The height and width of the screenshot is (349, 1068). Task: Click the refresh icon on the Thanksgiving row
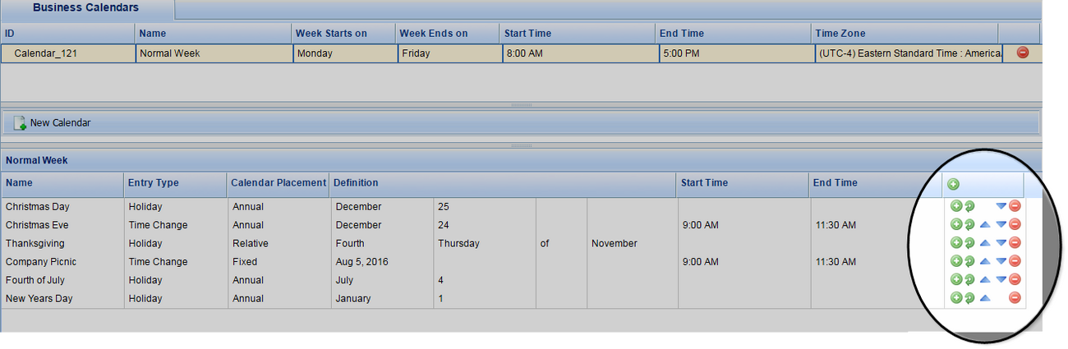969,243
